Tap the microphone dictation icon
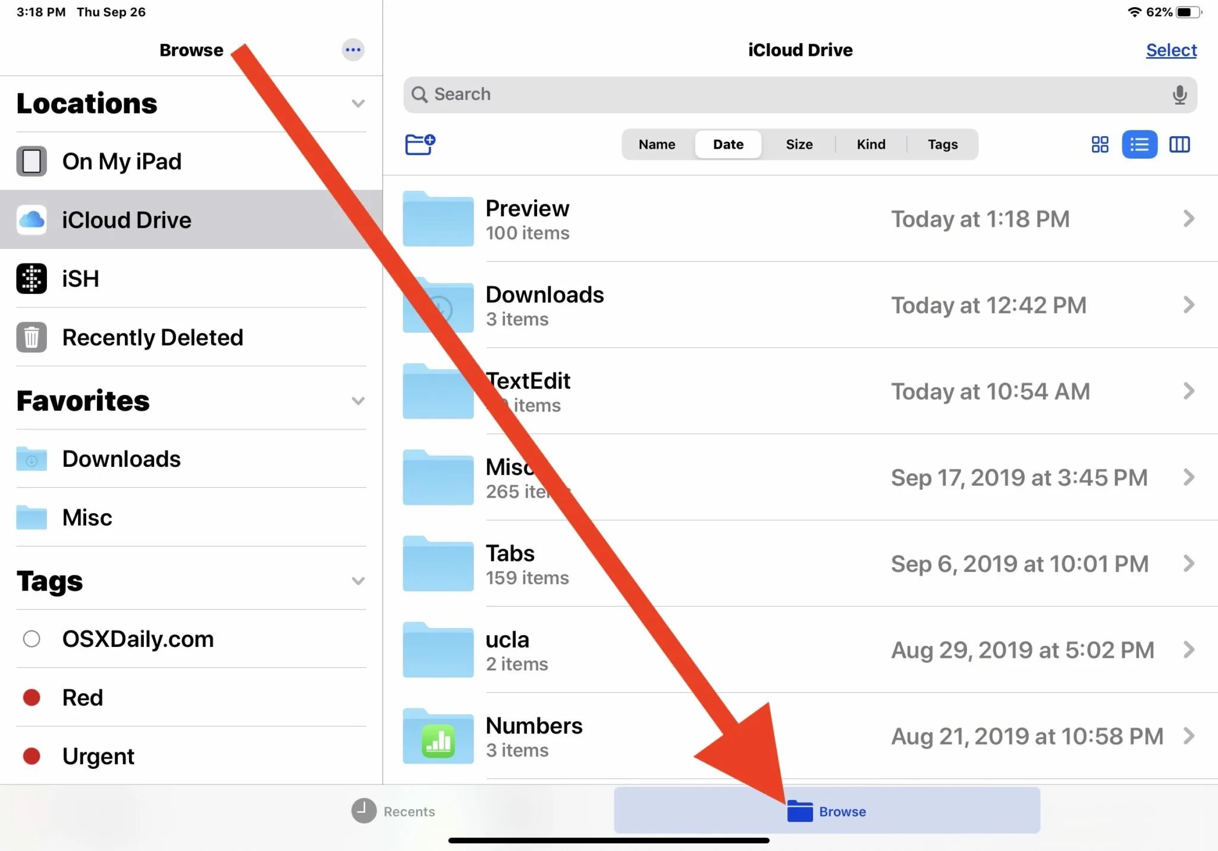1218x851 pixels. coord(1179,95)
